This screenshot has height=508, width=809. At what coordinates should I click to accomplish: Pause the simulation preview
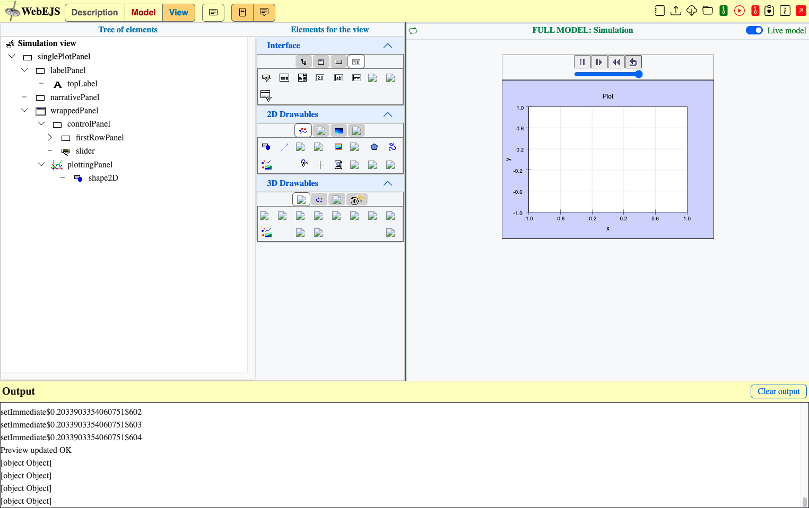tap(582, 62)
